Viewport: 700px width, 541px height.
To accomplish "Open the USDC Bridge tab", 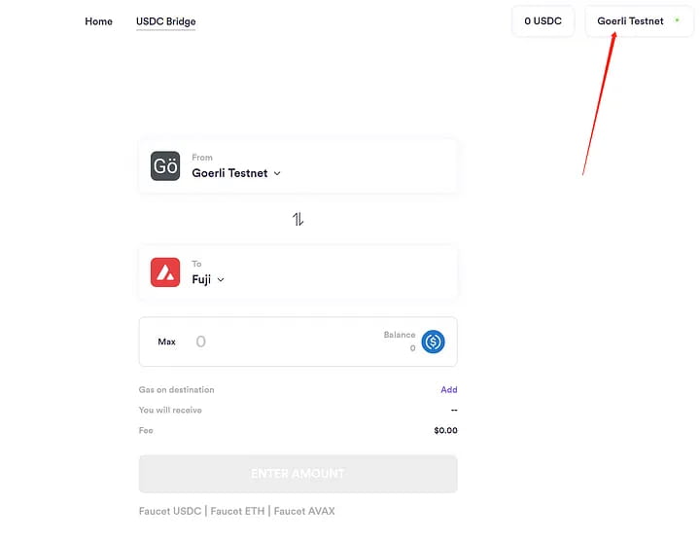I will click(x=165, y=21).
